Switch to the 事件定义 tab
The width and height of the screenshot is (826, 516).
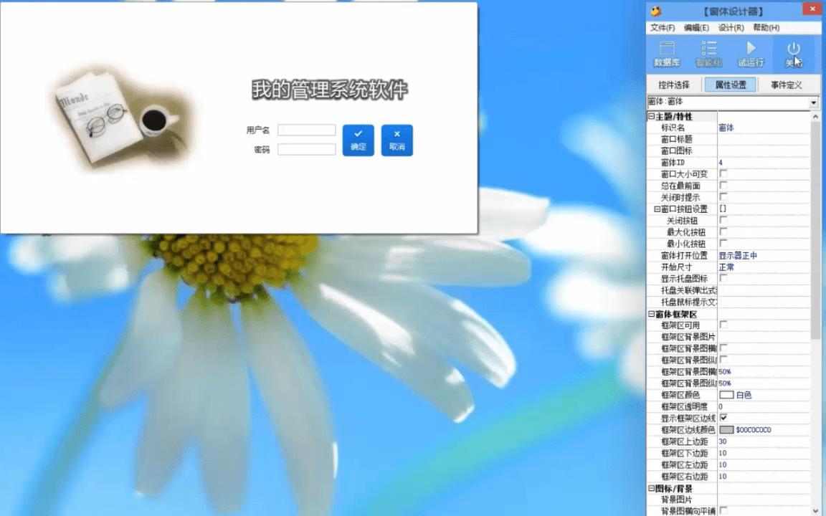tap(786, 85)
